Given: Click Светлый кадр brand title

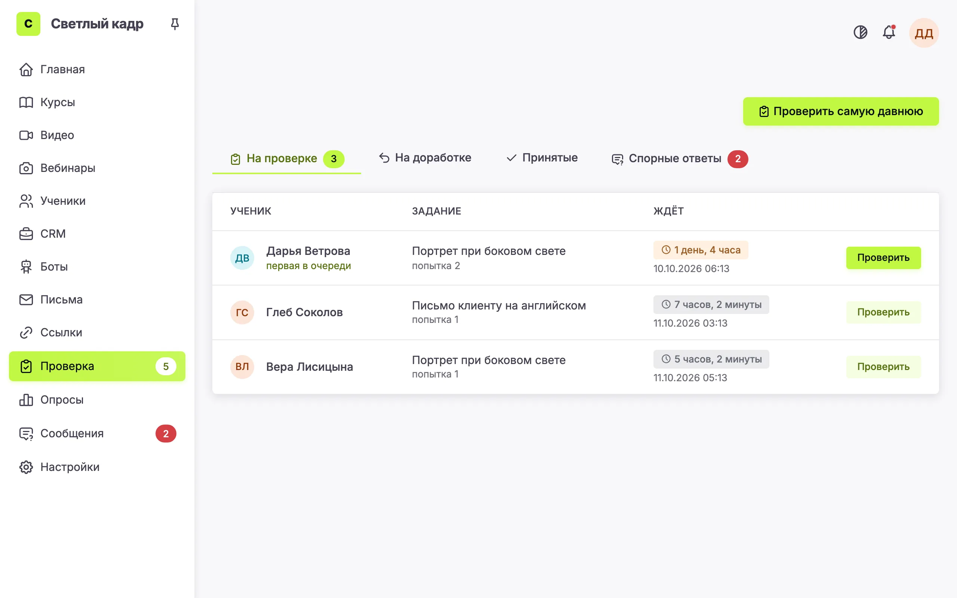Looking at the screenshot, I should pos(97,24).
